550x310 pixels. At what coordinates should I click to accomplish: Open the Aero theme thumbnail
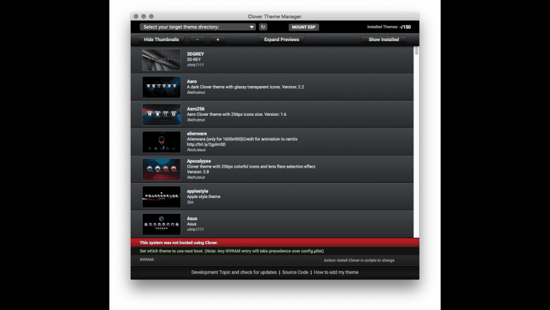coord(161,87)
